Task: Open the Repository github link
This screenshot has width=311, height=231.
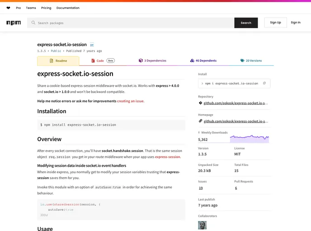Action: (x=236, y=103)
